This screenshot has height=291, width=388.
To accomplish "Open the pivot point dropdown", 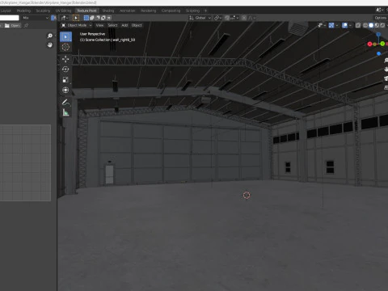I will [x=217, y=18].
